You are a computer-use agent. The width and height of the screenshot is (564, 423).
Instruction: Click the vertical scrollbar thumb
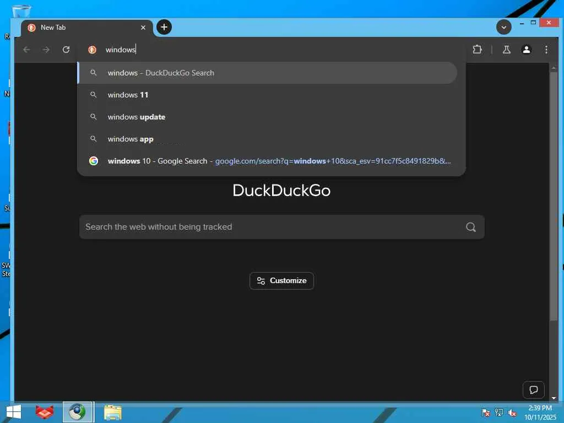pyautogui.click(x=554, y=196)
